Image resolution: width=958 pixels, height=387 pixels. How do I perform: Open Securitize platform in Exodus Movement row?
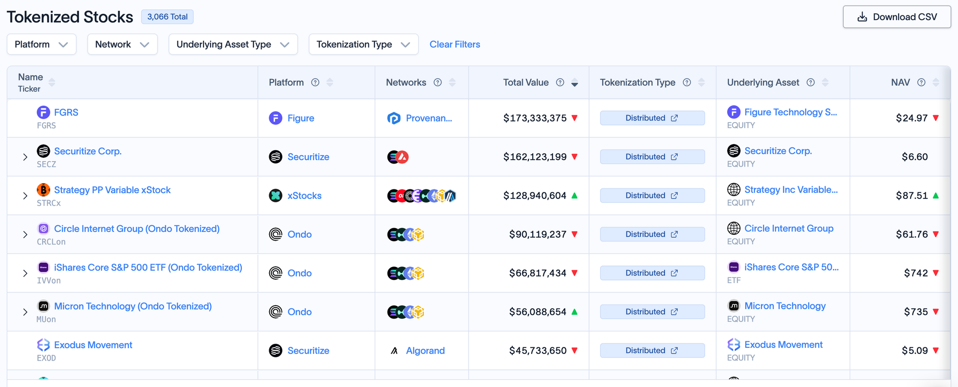tap(308, 351)
